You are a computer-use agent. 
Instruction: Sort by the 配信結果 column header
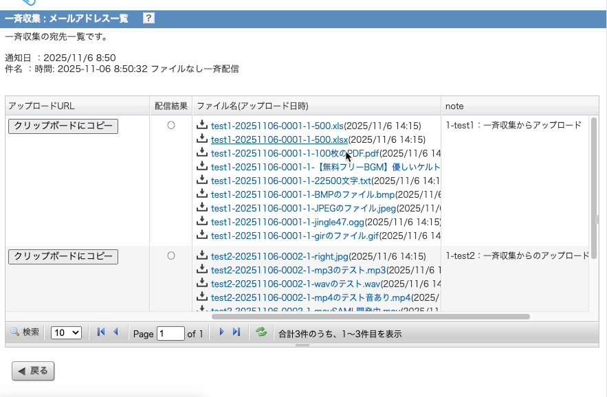tap(171, 106)
